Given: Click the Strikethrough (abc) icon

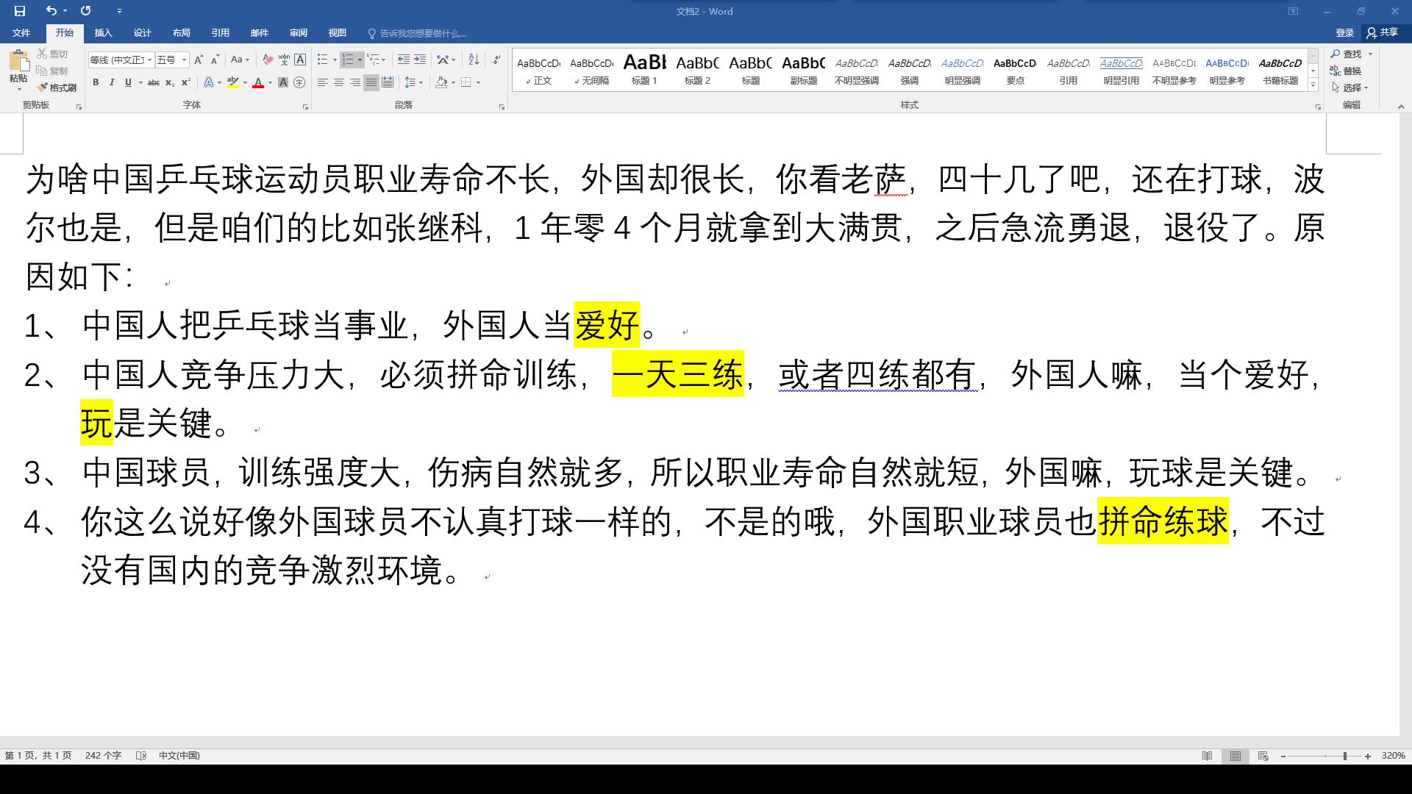Looking at the screenshot, I should click(153, 82).
